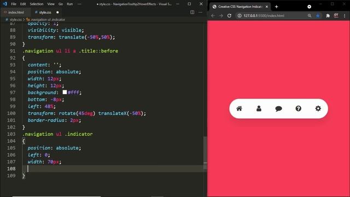Open the Edit menu
350x197 pixels.
coord(23,4)
